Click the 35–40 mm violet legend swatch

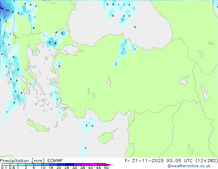tap(85, 165)
